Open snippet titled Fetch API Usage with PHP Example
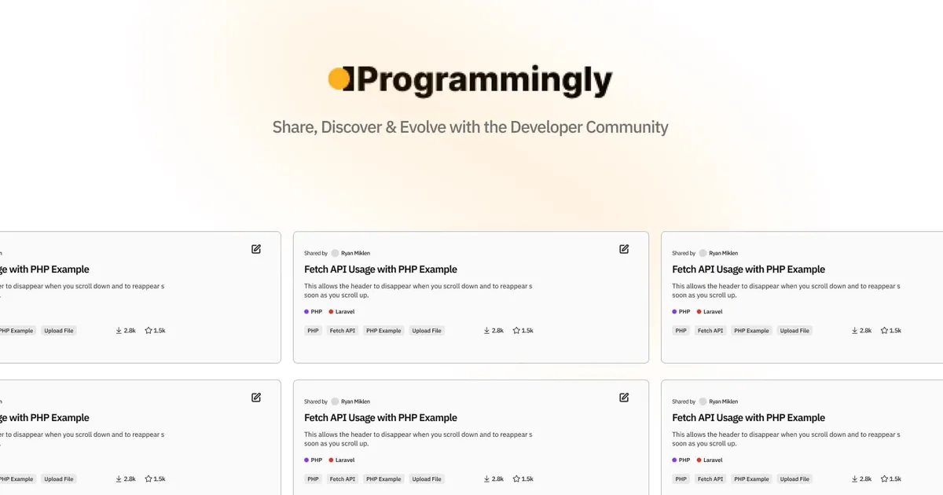 pyautogui.click(x=381, y=269)
